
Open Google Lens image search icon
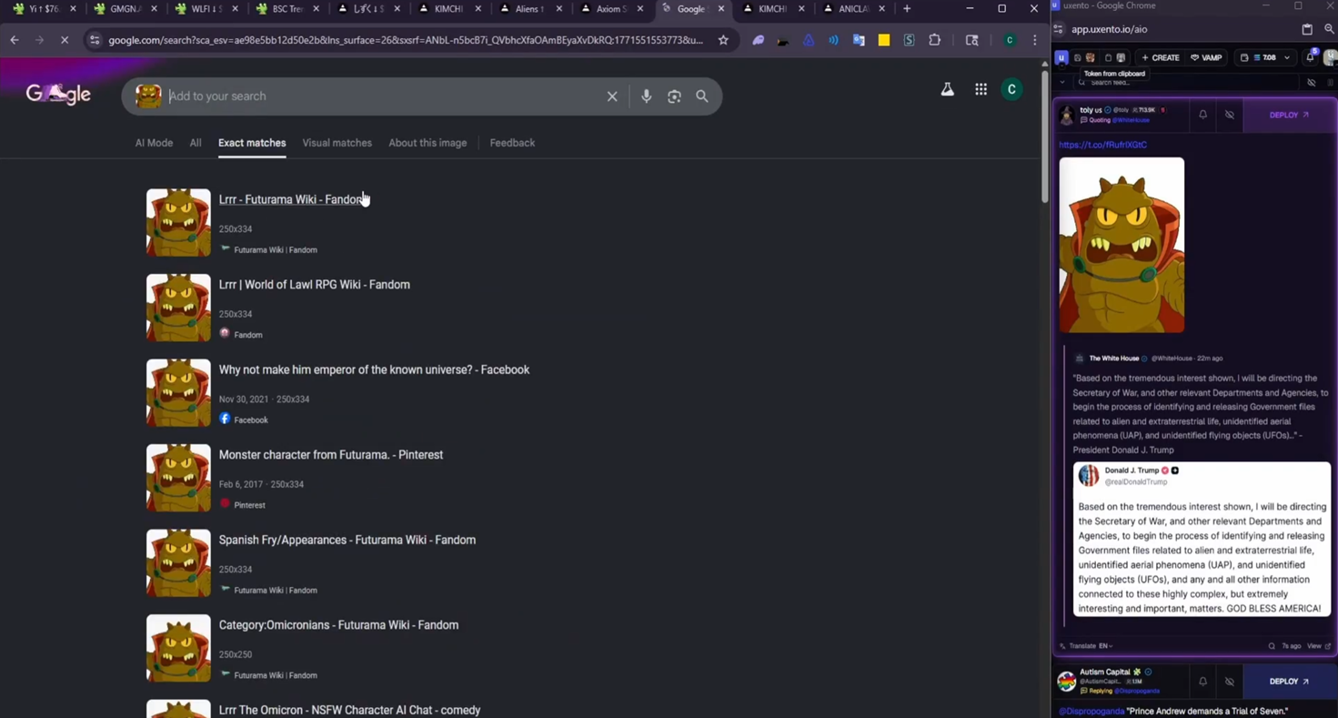674,96
